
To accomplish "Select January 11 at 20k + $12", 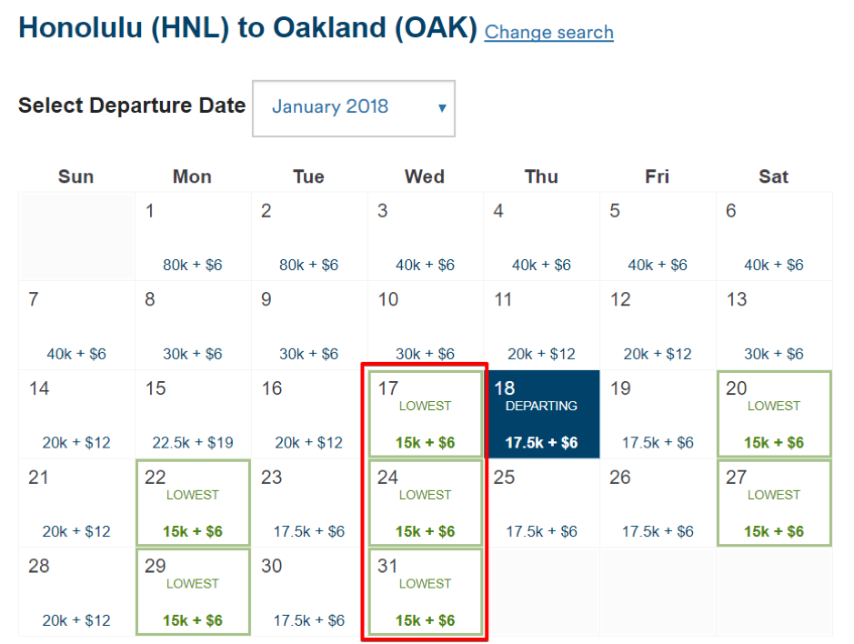I will pos(541,326).
